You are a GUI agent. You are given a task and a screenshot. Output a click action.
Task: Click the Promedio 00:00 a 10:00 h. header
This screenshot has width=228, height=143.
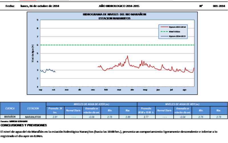(146, 110)
